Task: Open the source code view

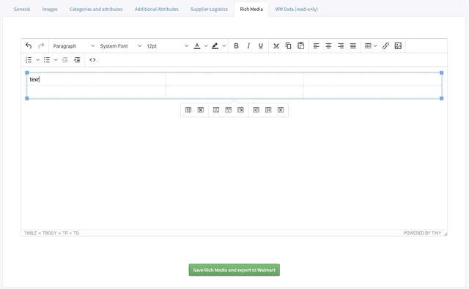Action: tap(92, 60)
